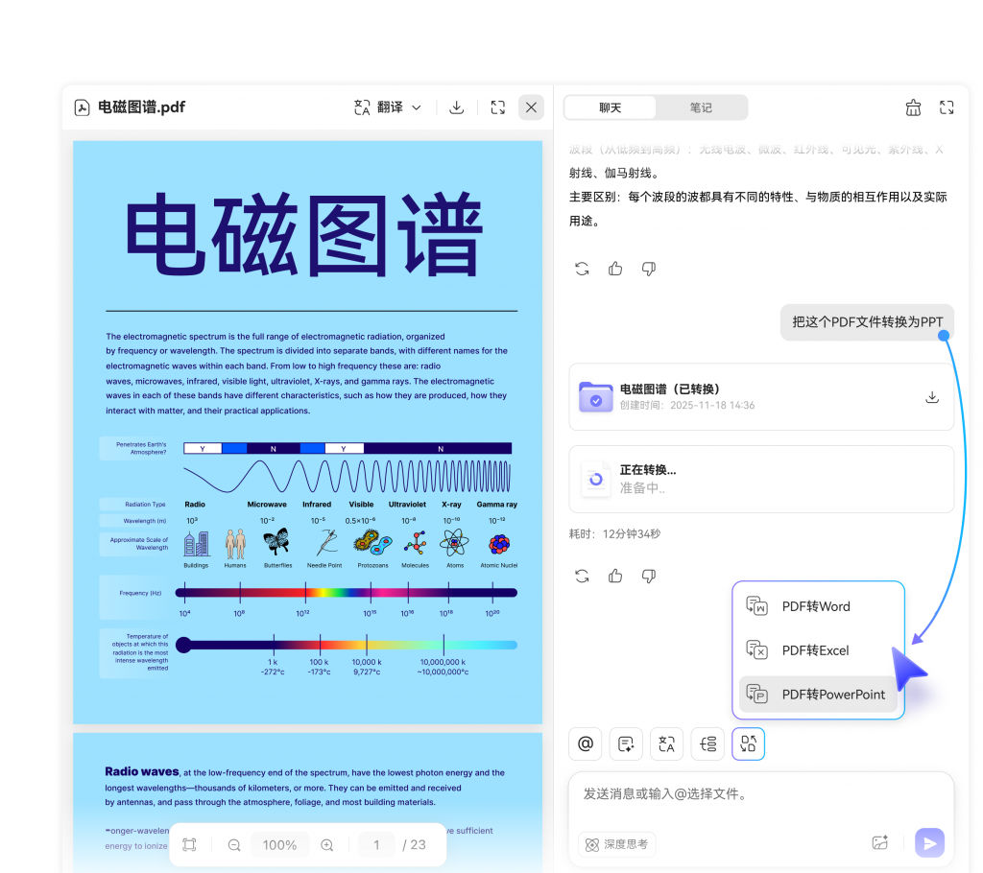The width and height of the screenshot is (983, 873).
Task: Choose PDF转Word conversion option
Action: click(x=818, y=605)
